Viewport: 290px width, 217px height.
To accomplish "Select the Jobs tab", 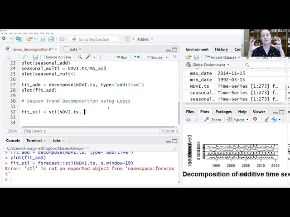I will pyautogui.click(x=56, y=141).
